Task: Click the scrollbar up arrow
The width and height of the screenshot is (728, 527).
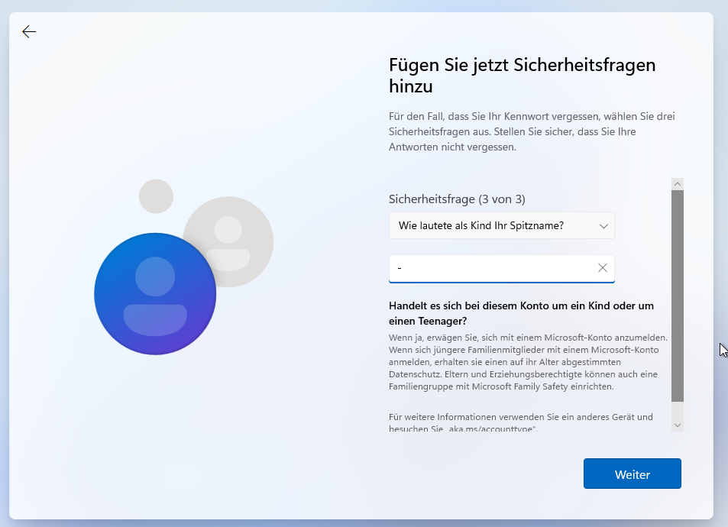Action: (677, 184)
